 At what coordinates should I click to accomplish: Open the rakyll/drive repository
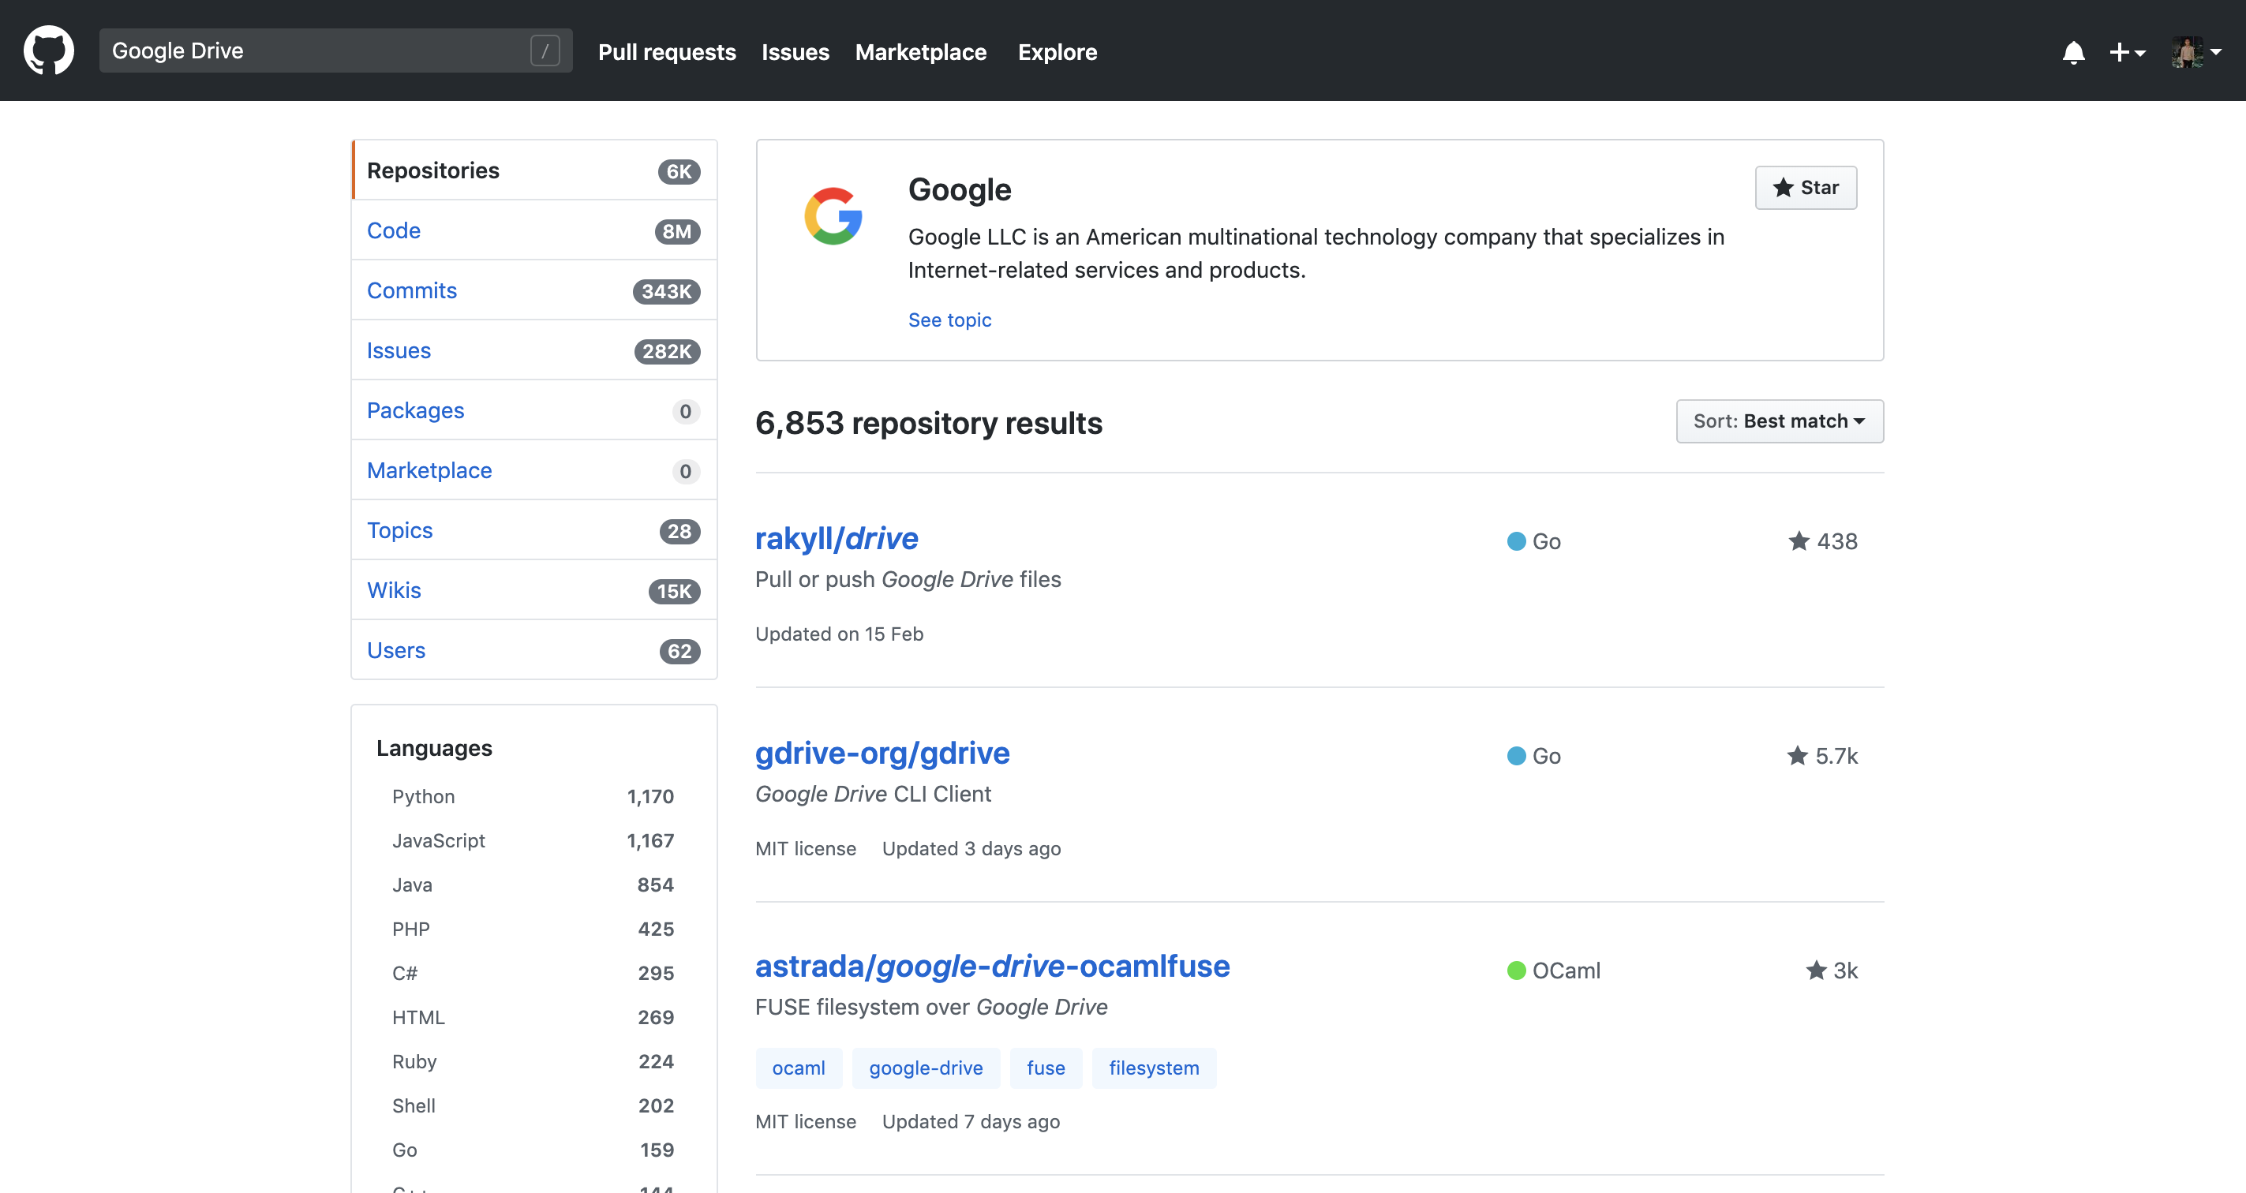coord(837,539)
